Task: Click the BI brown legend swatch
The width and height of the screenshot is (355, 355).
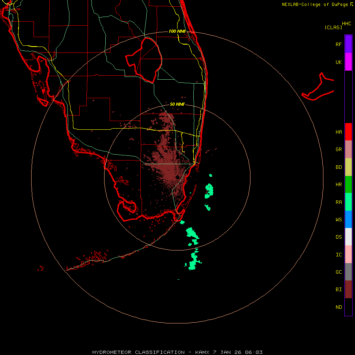Action: point(348,290)
